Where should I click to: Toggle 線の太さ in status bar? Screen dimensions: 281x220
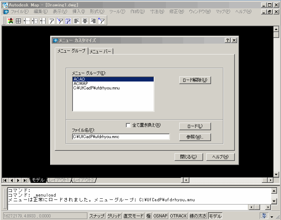[x=198, y=216]
